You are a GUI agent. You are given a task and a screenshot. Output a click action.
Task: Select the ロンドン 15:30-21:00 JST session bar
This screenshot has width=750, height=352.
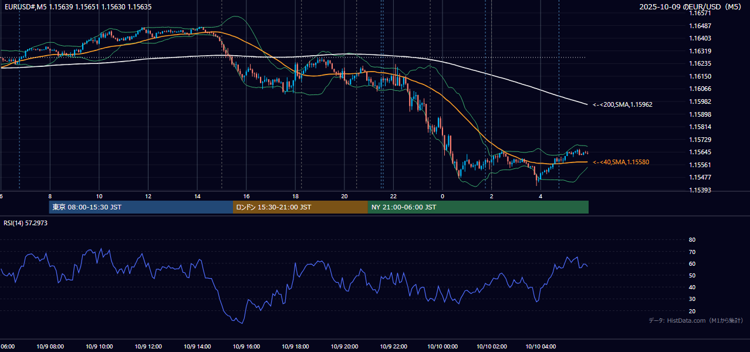pos(300,207)
